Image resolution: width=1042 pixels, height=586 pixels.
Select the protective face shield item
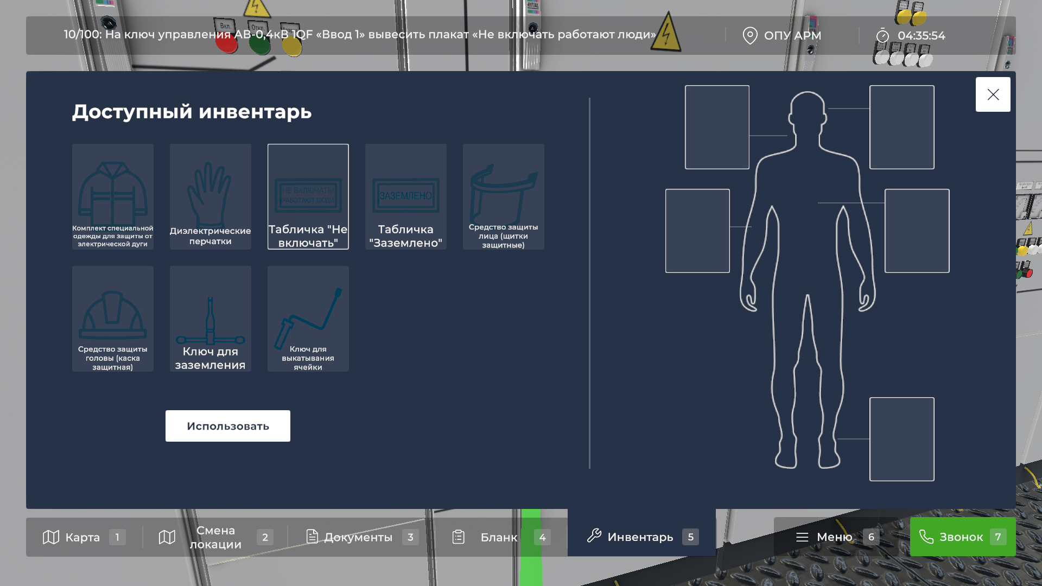point(503,196)
